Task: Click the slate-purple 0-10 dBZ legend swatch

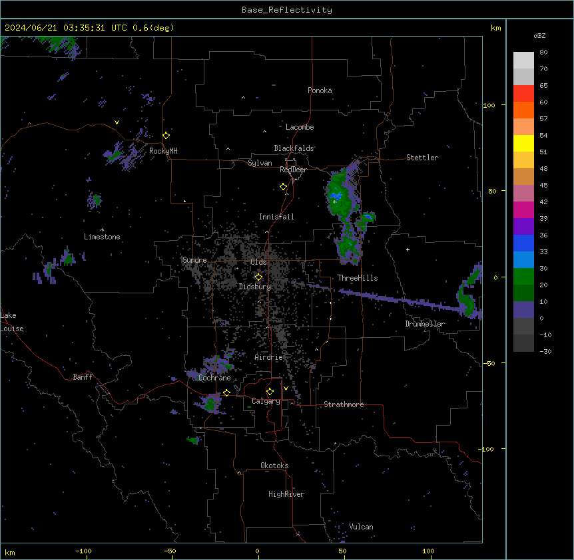Action: [x=523, y=310]
